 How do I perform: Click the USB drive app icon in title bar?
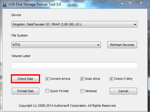point(5,4)
